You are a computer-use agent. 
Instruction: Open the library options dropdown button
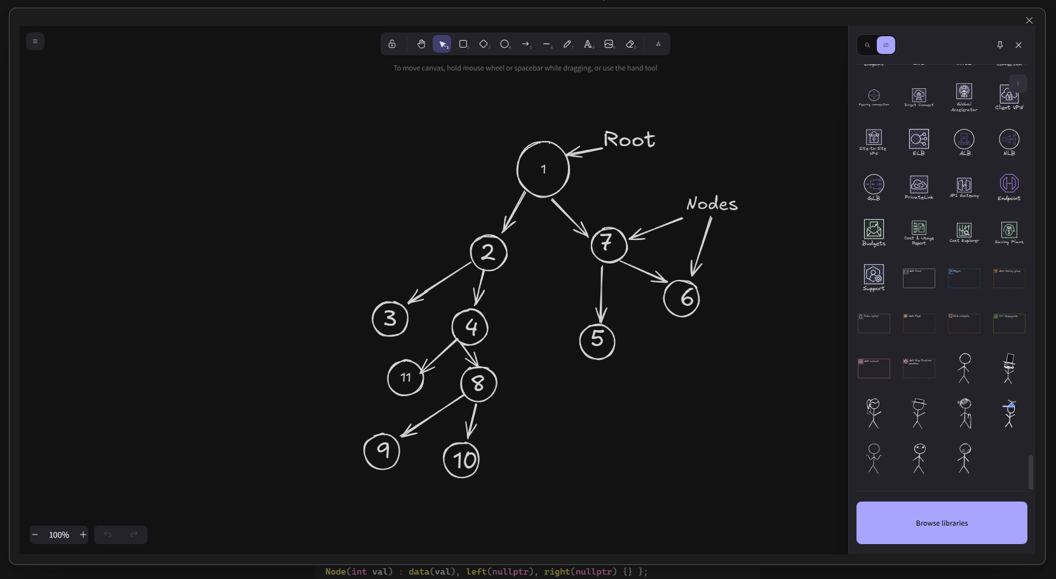[x=1018, y=83]
